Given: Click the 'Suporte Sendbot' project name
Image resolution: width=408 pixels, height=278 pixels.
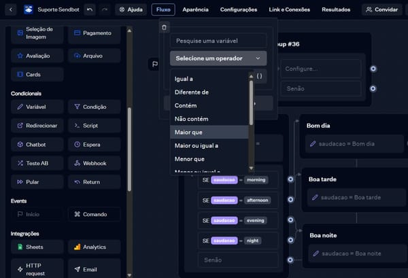Looking at the screenshot, I should click(x=58, y=10).
